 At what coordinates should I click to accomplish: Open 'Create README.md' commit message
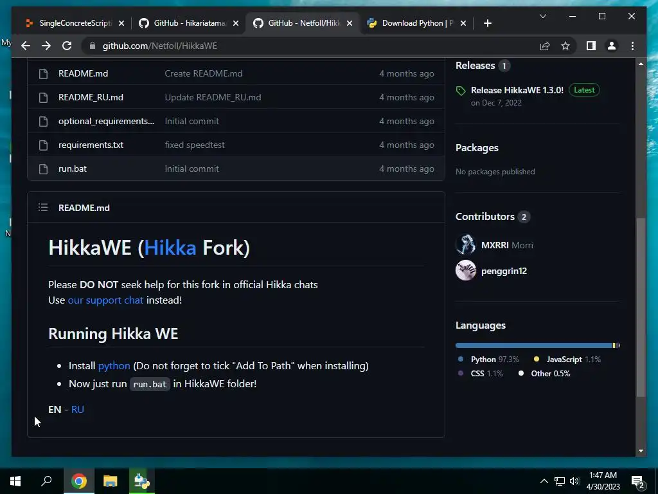(204, 73)
